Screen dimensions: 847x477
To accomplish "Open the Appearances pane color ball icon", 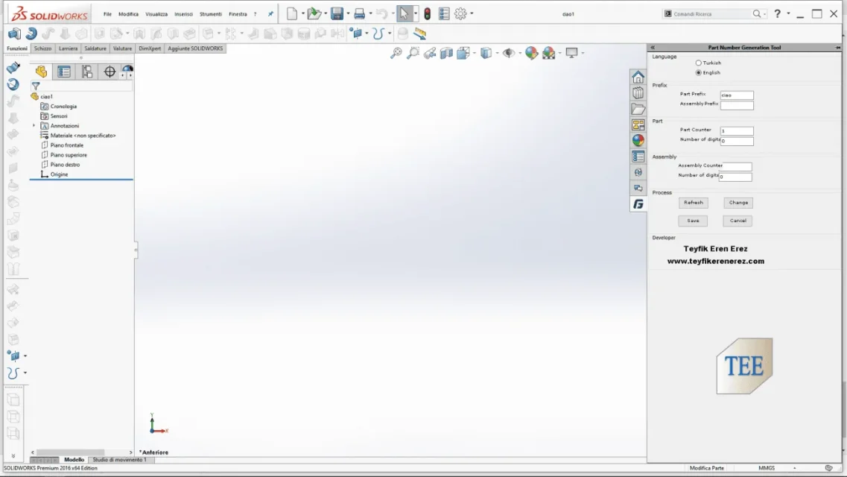I will click(x=638, y=140).
